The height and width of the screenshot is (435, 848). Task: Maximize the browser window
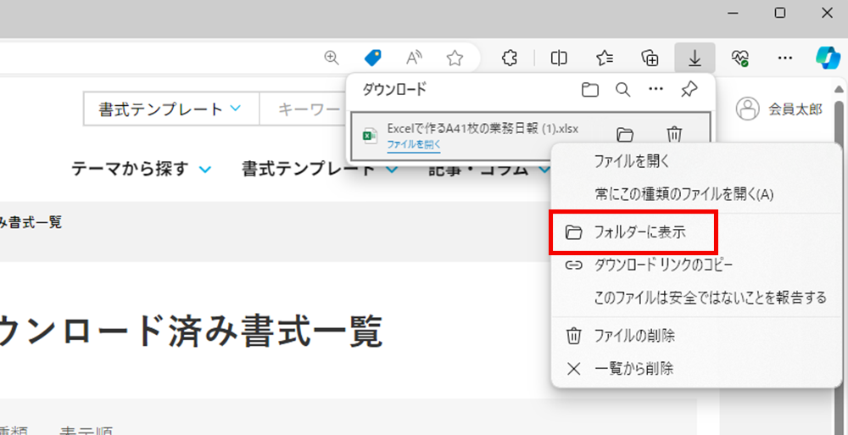tap(780, 13)
